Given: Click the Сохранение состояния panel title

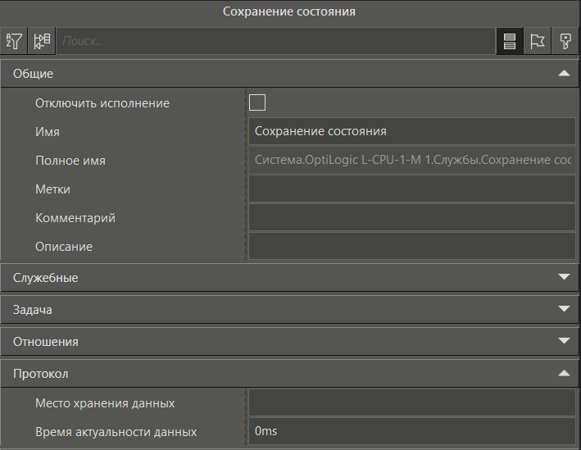Looking at the screenshot, I should (x=289, y=11).
